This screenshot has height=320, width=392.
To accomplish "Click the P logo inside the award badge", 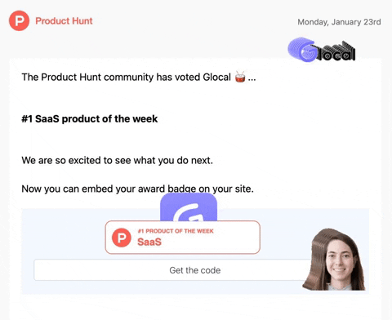I will tap(122, 238).
